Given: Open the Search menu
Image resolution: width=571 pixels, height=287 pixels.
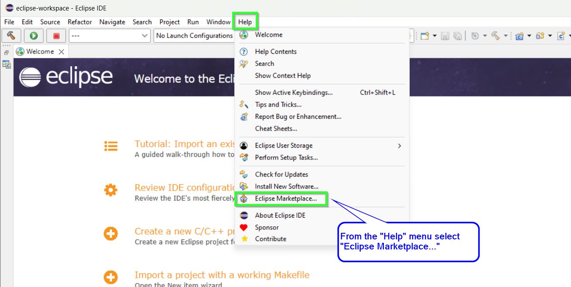Looking at the screenshot, I should [x=142, y=22].
